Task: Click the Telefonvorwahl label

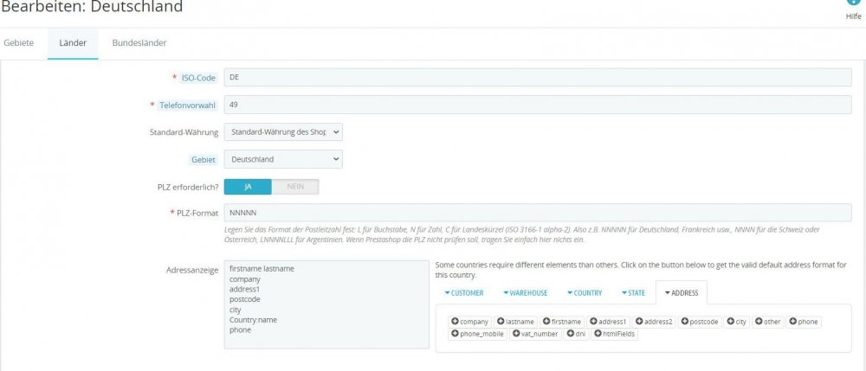Action: point(188,106)
